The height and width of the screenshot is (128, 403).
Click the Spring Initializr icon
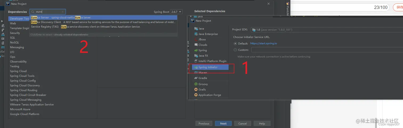196,67
